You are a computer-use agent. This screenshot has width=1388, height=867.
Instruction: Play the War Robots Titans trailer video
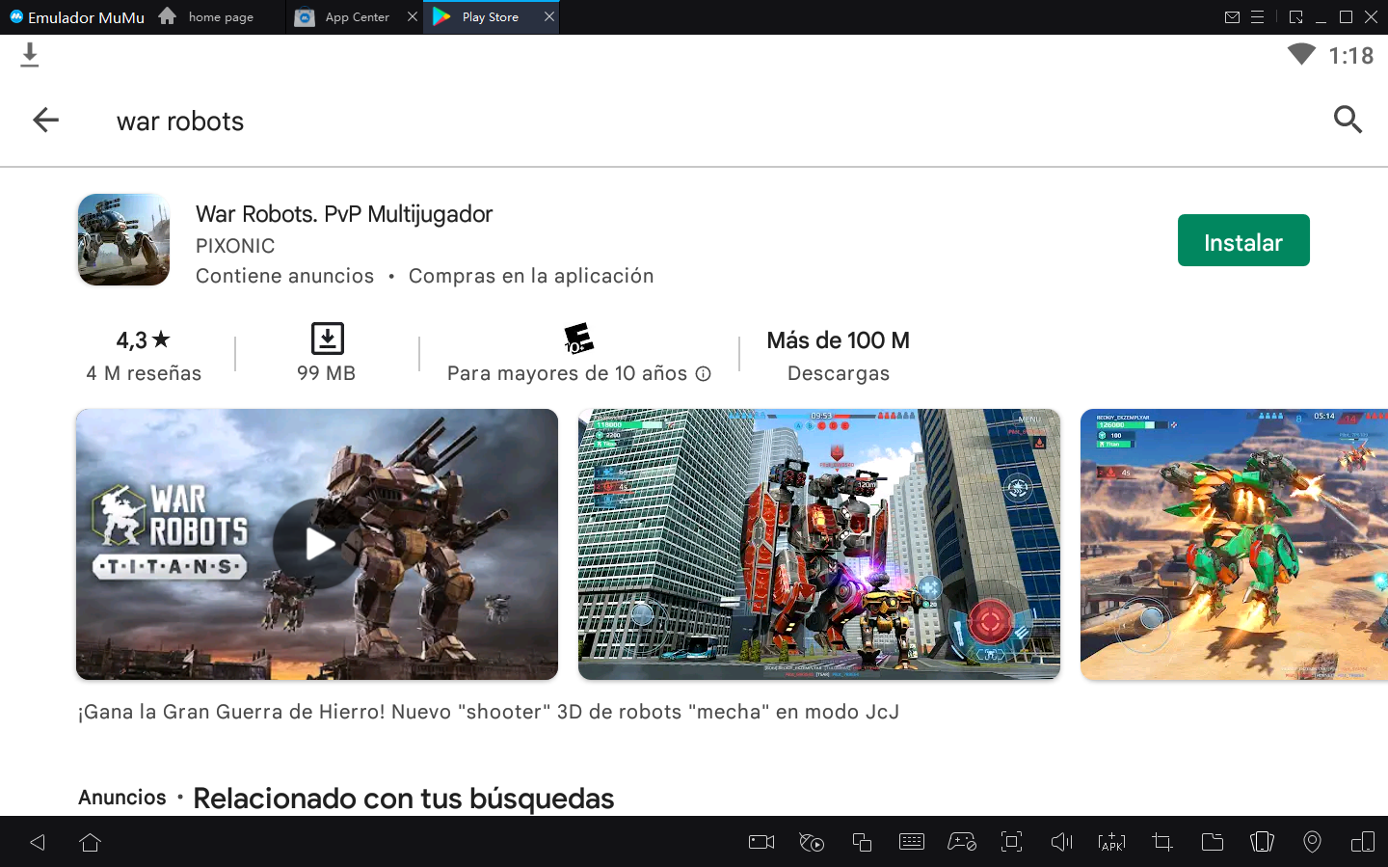(x=317, y=544)
